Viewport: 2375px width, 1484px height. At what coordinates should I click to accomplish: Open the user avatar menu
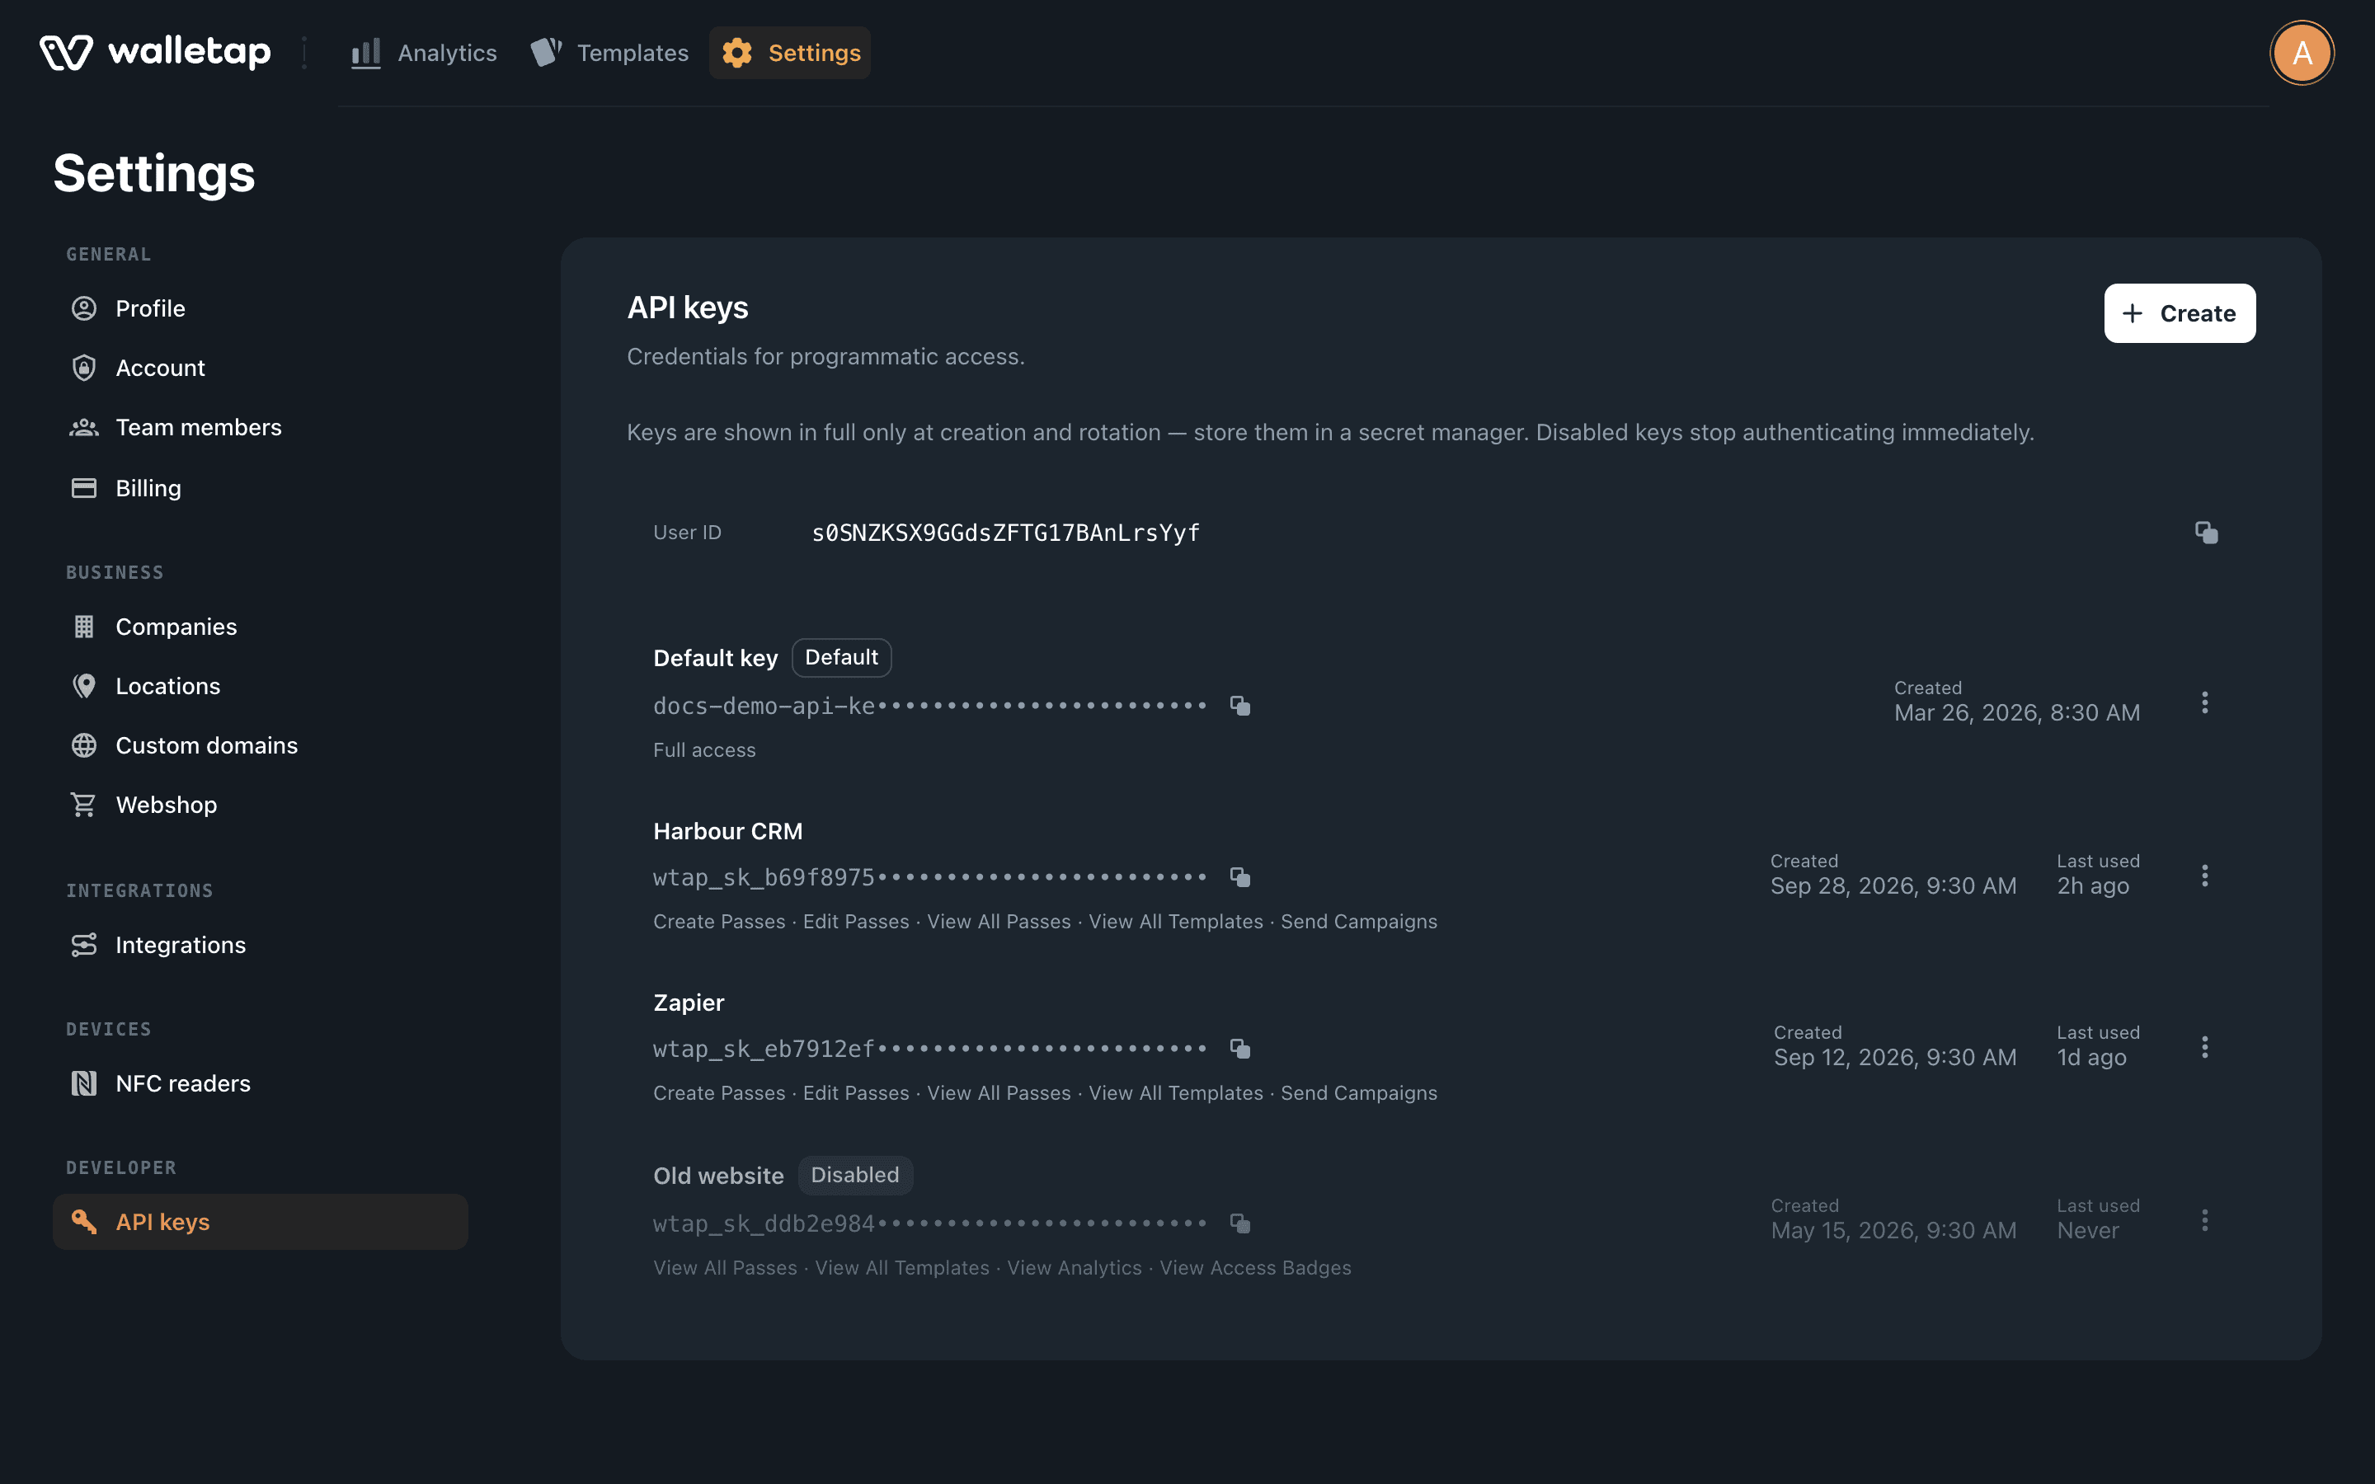(2302, 53)
